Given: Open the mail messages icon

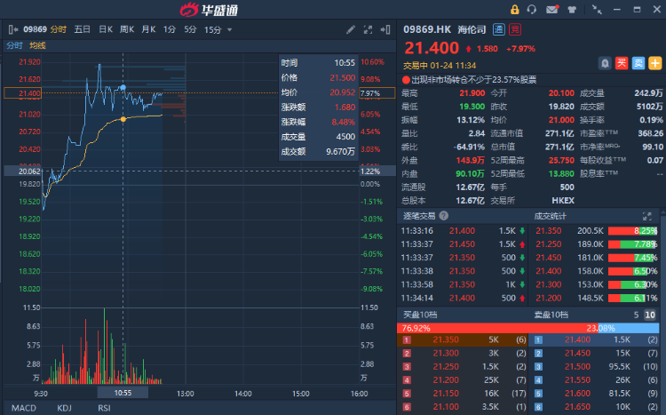Looking at the screenshot, I should click(551, 10).
